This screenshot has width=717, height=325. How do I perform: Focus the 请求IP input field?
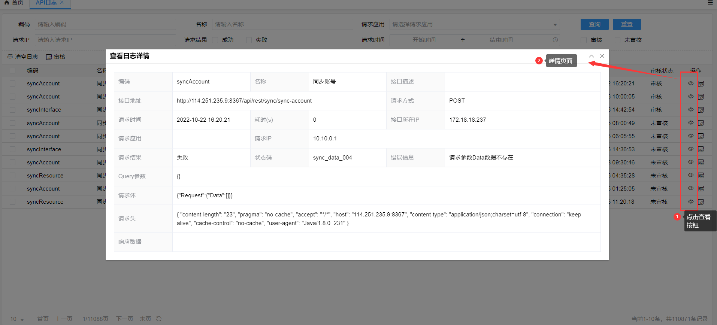click(105, 40)
